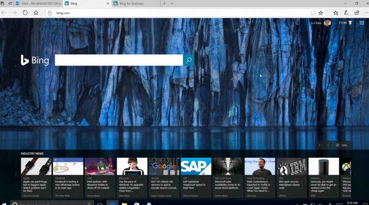Click the Add notes pen icon
This screenshot has height=205, width=369.
(x=346, y=13)
